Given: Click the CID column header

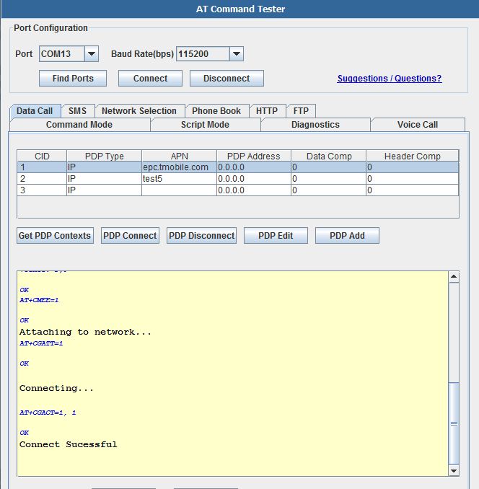Looking at the screenshot, I should [42, 156].
